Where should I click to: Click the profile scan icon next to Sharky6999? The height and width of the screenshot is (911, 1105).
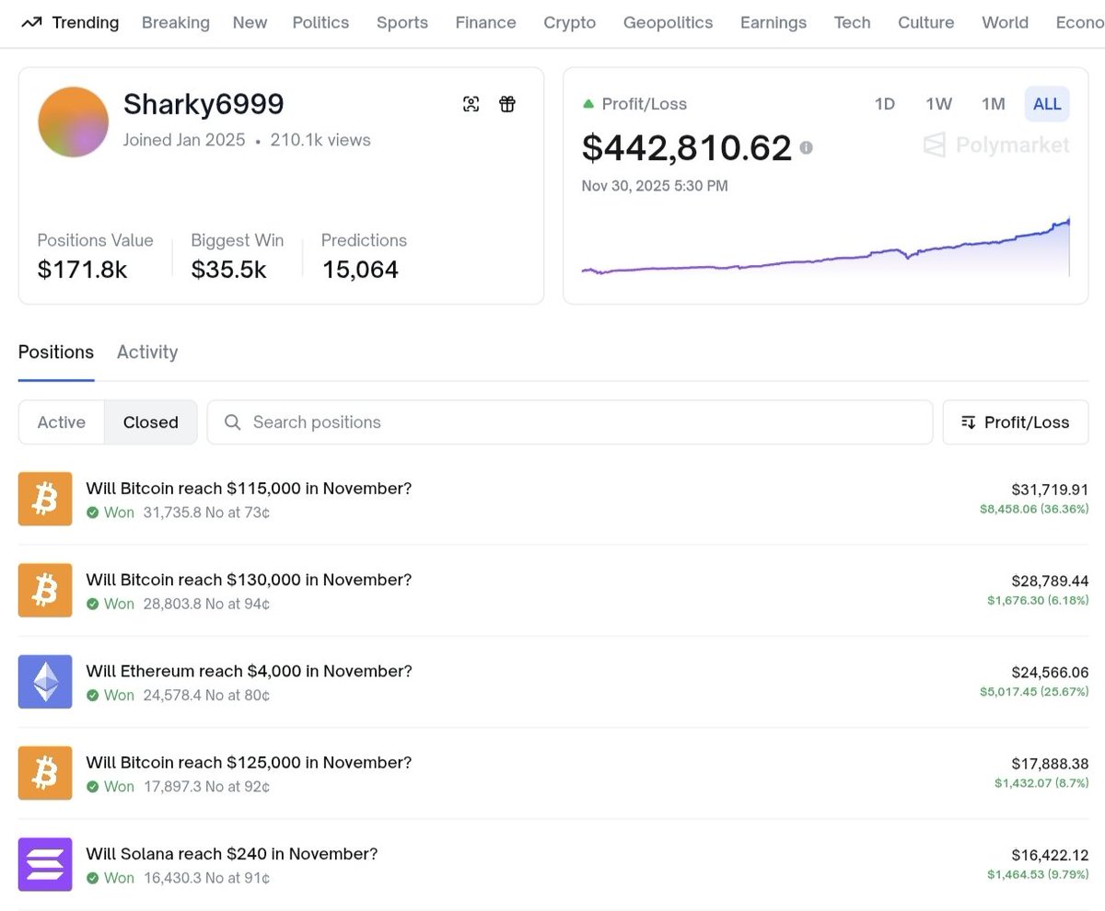click(x=471, y=104)
